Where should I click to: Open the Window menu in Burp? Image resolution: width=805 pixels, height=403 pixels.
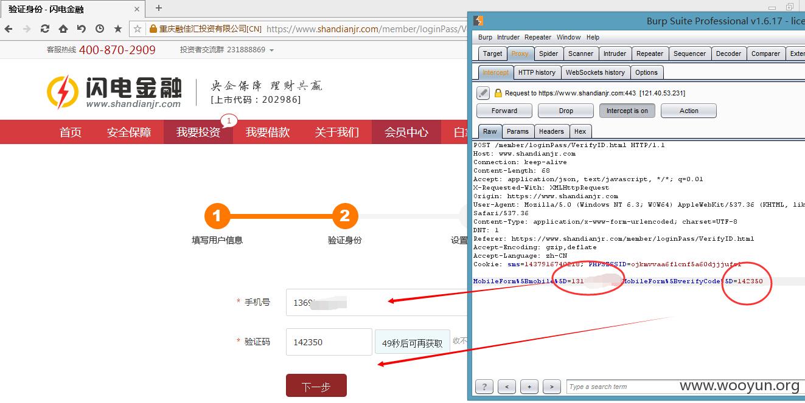(x=568, y=37)
